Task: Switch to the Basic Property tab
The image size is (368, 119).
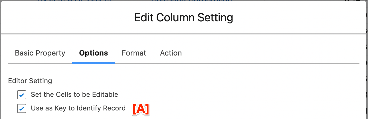Action: pos(40,53)
